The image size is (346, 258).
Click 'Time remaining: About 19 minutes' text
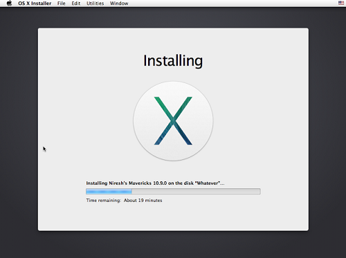point(124,201)
